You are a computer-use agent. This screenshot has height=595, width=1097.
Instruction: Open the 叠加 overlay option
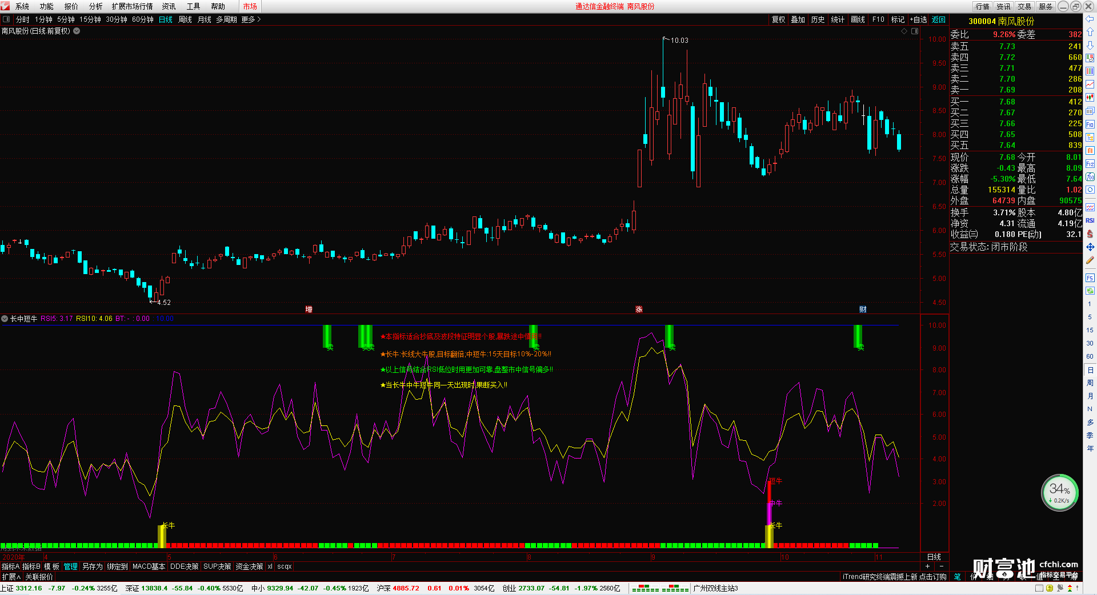798,19
